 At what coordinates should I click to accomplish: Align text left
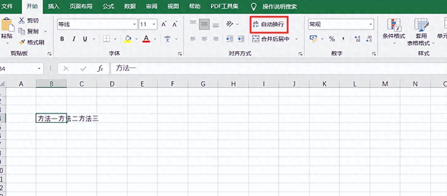[193, 39]
